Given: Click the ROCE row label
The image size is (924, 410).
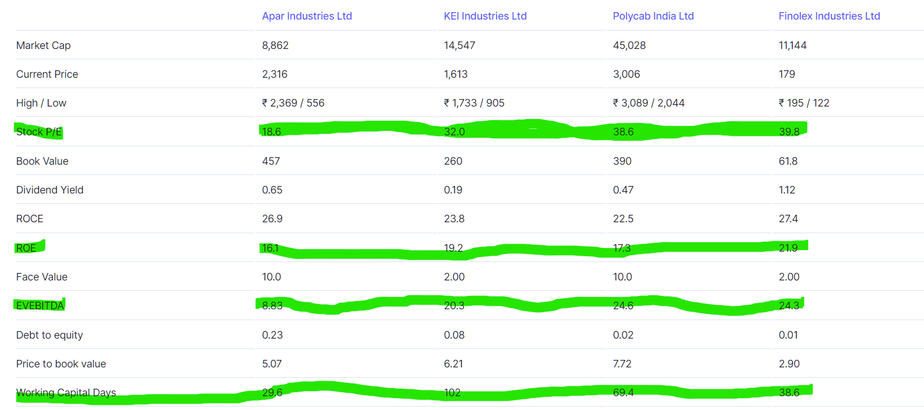Looking at the screenshot, I should point(30,219).
